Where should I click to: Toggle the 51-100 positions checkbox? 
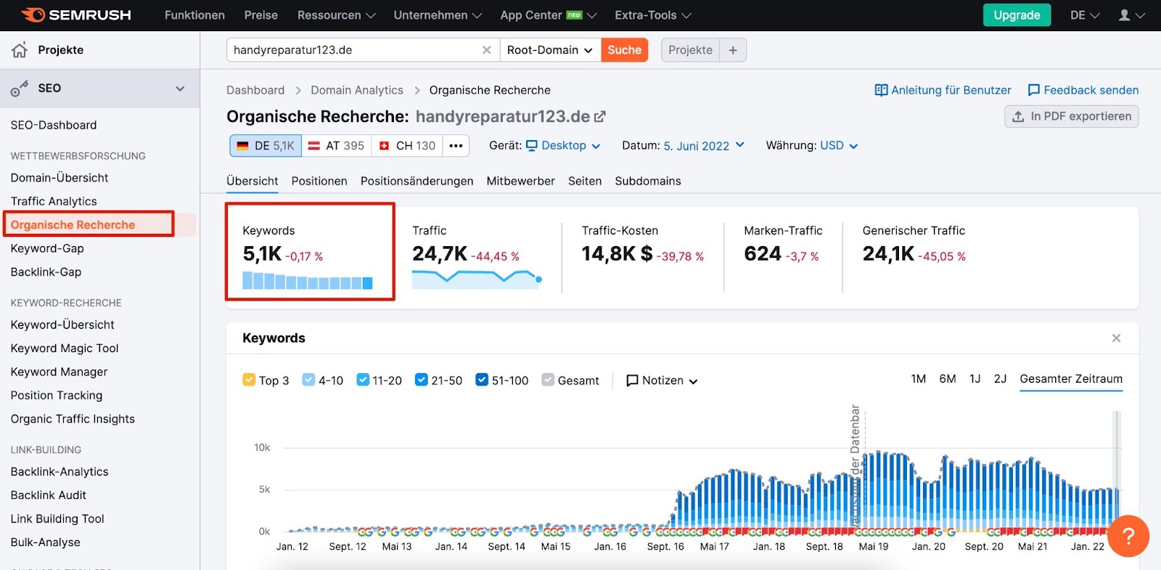tap(482, 380)
